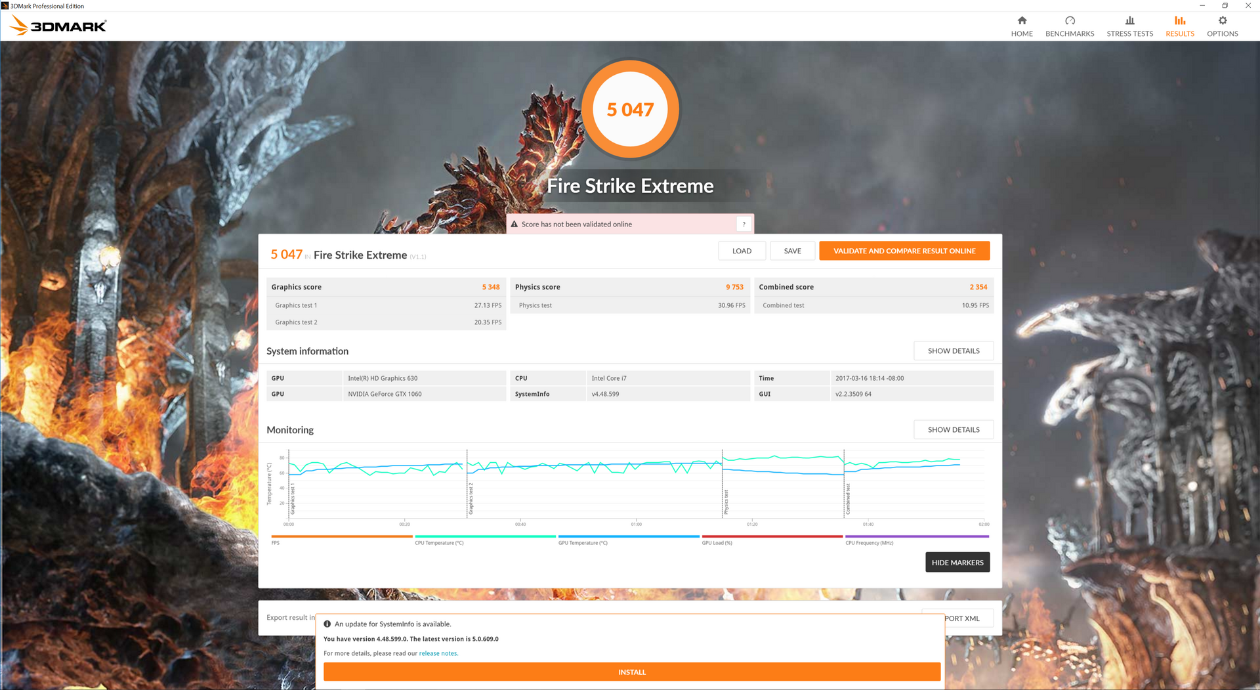1260x690 pixels.
Task: Click the Physics test marker on the chart
Action: [726, 502]
